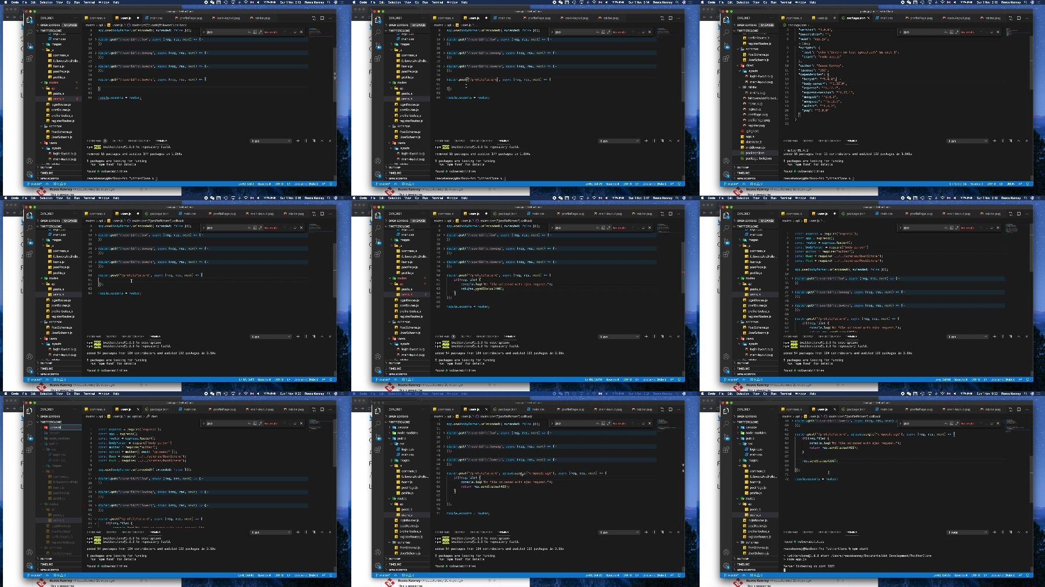1045x587 pixels.
Task: Close the find widget in package.json frame
Action: pyautogui.click(x=998, y=32)
